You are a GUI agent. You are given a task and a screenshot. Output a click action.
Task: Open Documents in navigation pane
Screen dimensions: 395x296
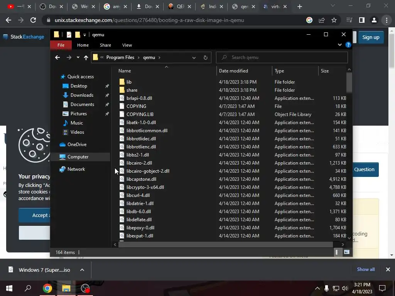pyautogui.click(x=82, y=104)
